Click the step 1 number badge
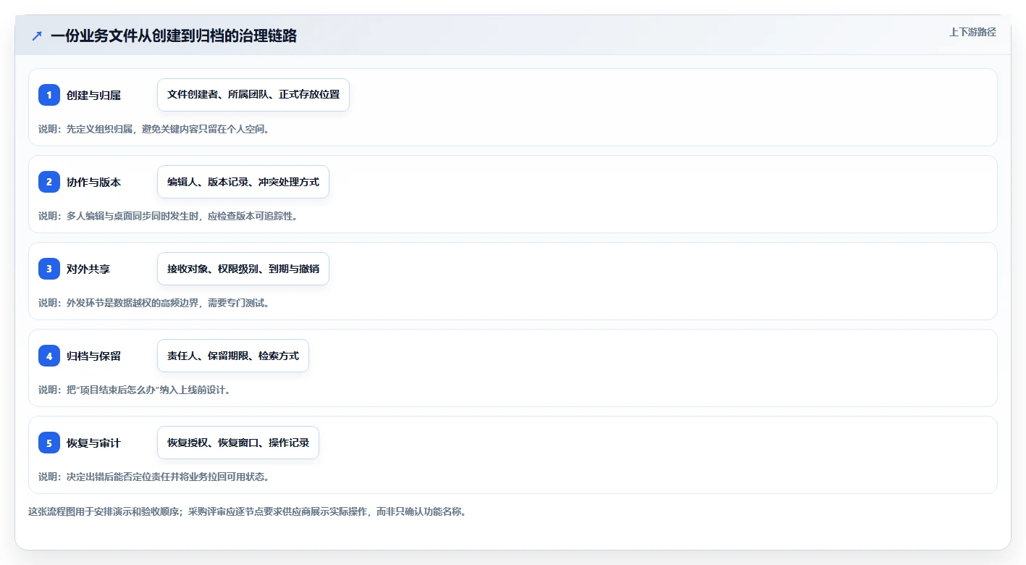The height and width of the screenshot is (565, 1026). [x=49, y=95]
